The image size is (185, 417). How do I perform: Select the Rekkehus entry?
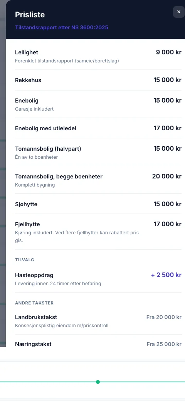[x=98, y=80]
